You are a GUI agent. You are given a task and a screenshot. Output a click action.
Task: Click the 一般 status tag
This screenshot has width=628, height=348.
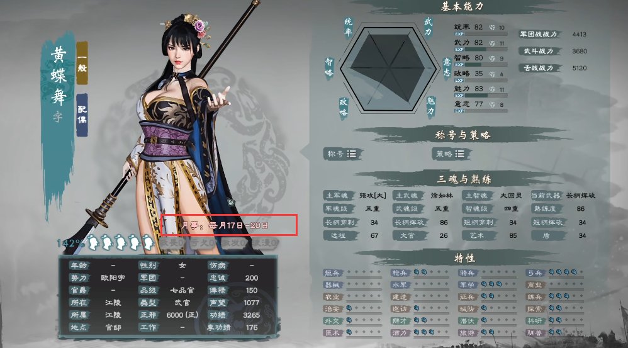coord(82,63)
